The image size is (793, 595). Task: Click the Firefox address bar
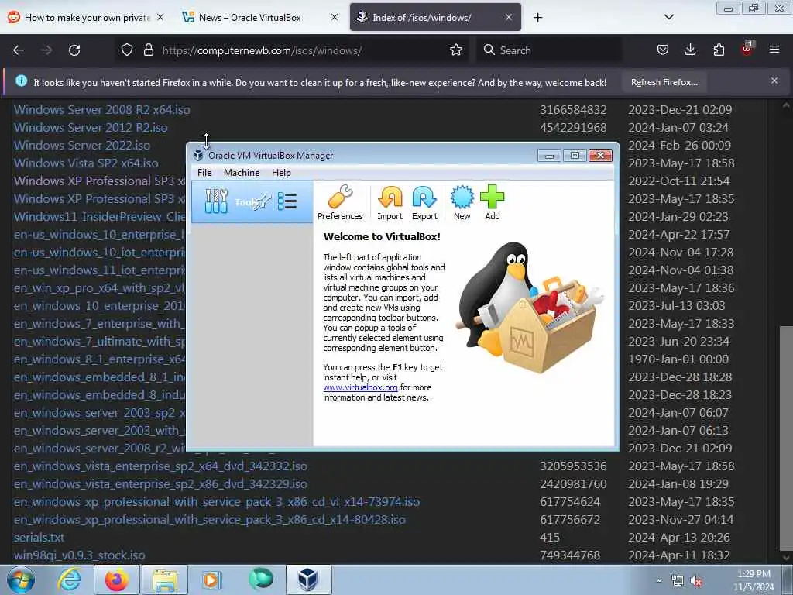click(292, 50)
